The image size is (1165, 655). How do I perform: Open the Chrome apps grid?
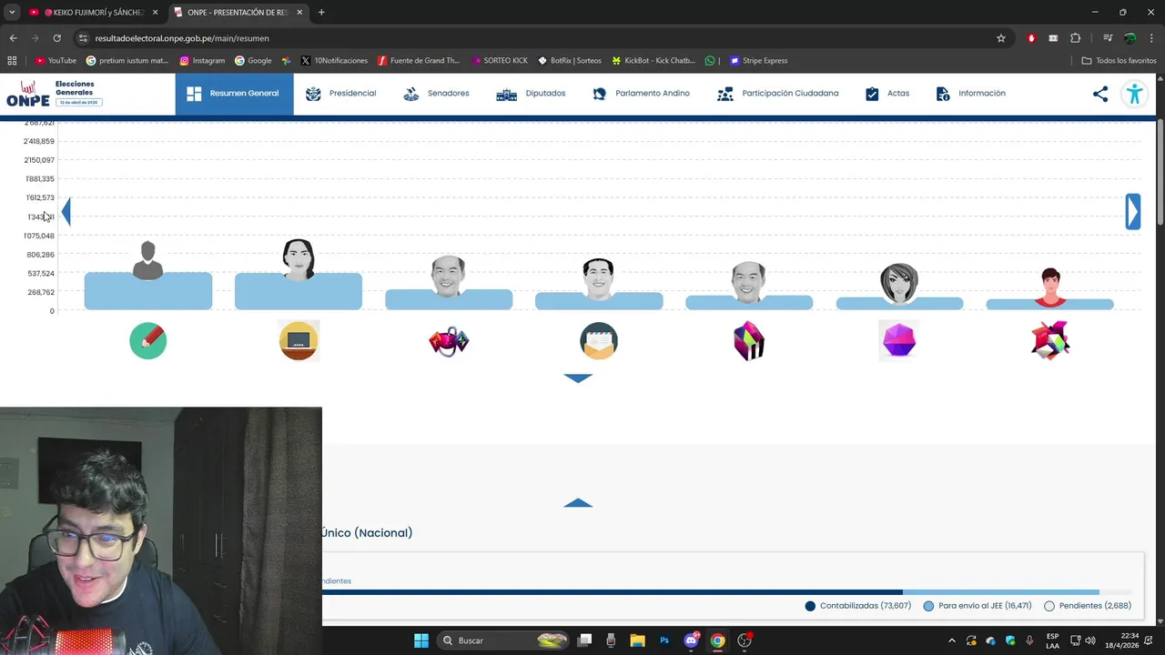click(x=12, y=61)
